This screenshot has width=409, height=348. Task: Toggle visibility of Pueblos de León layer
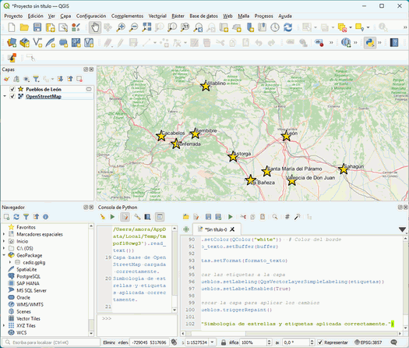12,90
